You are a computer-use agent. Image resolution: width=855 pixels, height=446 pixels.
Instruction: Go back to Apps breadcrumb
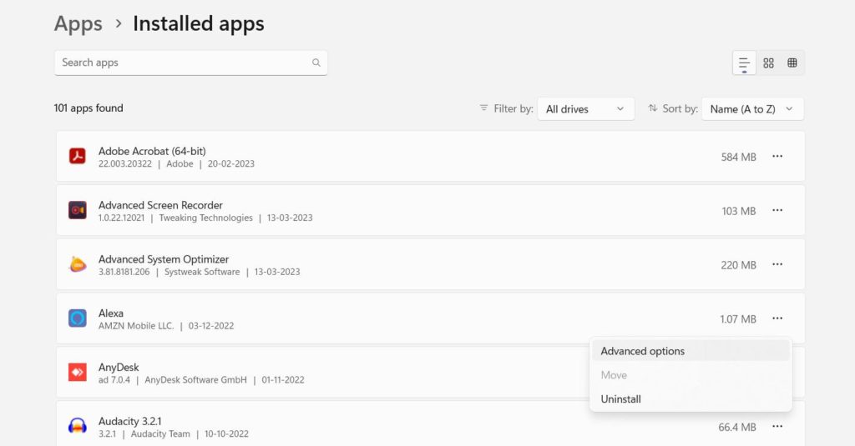click(78, 24)
